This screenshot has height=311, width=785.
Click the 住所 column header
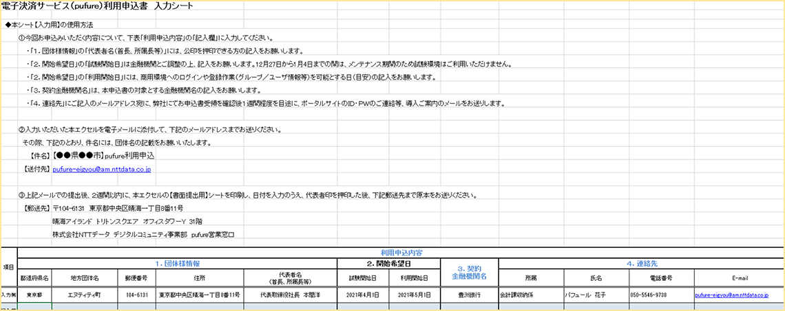(x=199, y=277)
